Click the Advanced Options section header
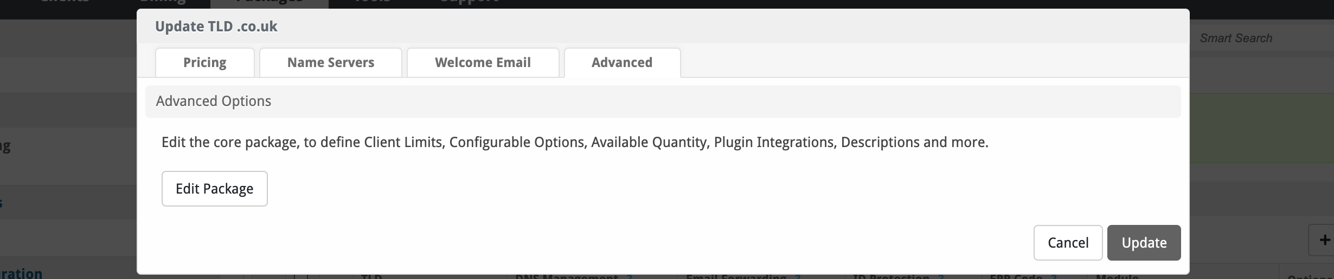The image size is (1334, 279). click(x=663, y=102)
